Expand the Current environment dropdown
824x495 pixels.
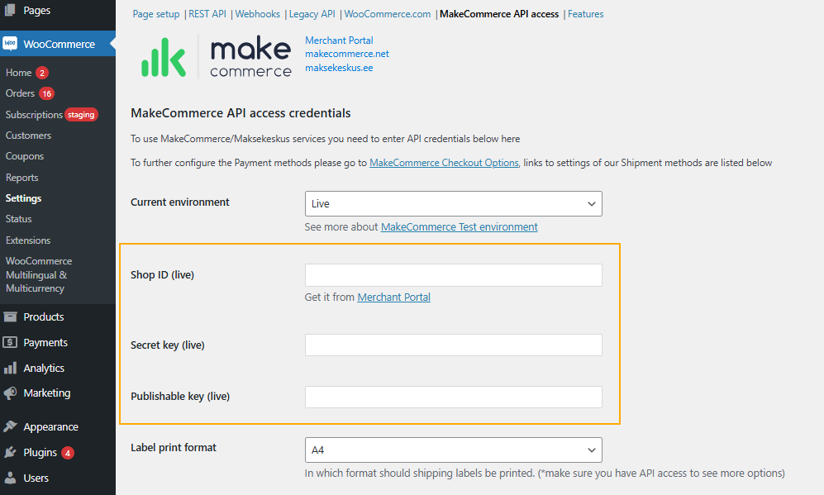coord(454,203)
